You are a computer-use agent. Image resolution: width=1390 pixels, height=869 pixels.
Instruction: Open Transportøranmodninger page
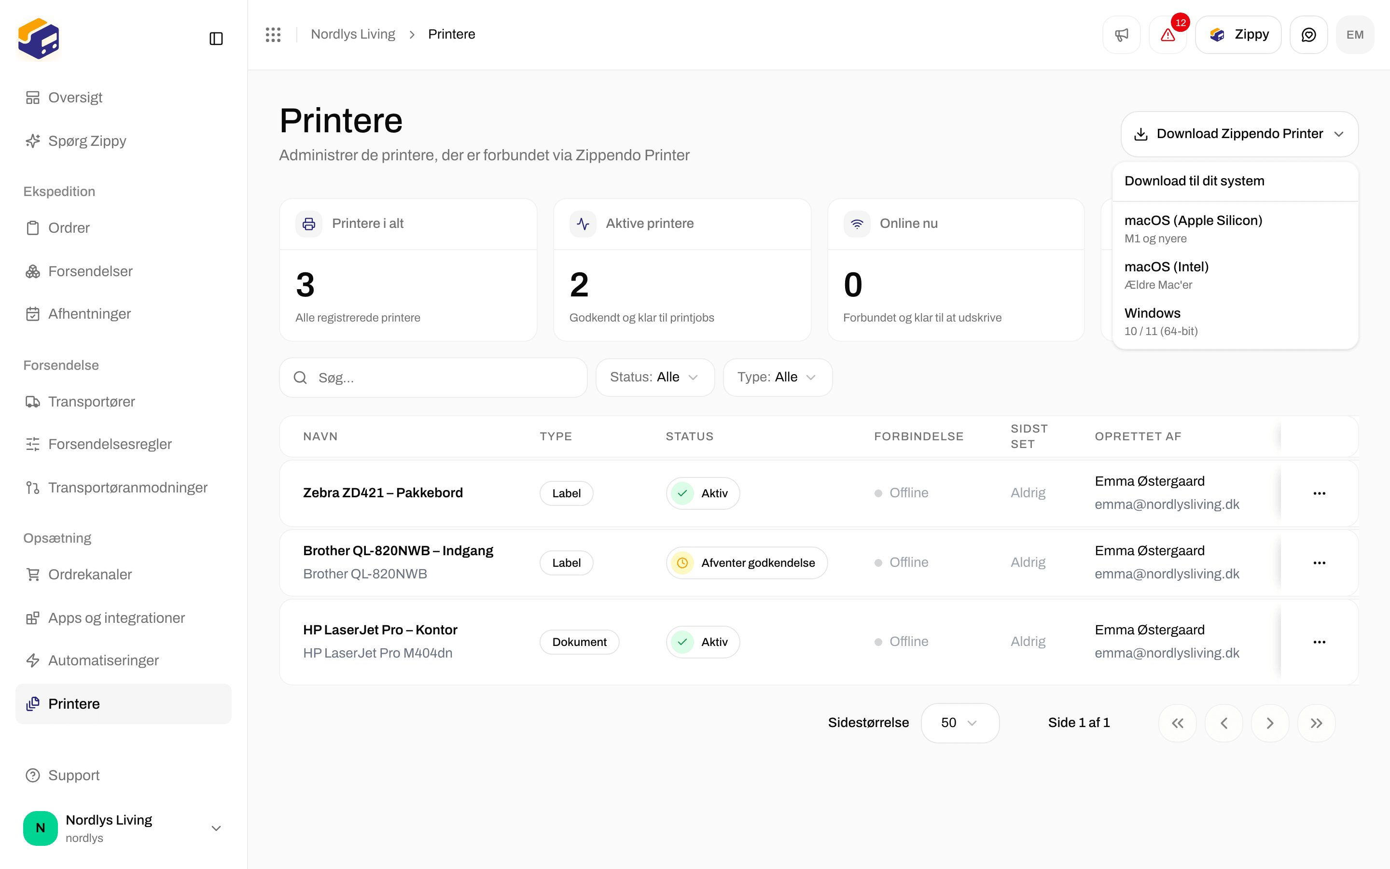pyautogui.click(x=124, y=488)
